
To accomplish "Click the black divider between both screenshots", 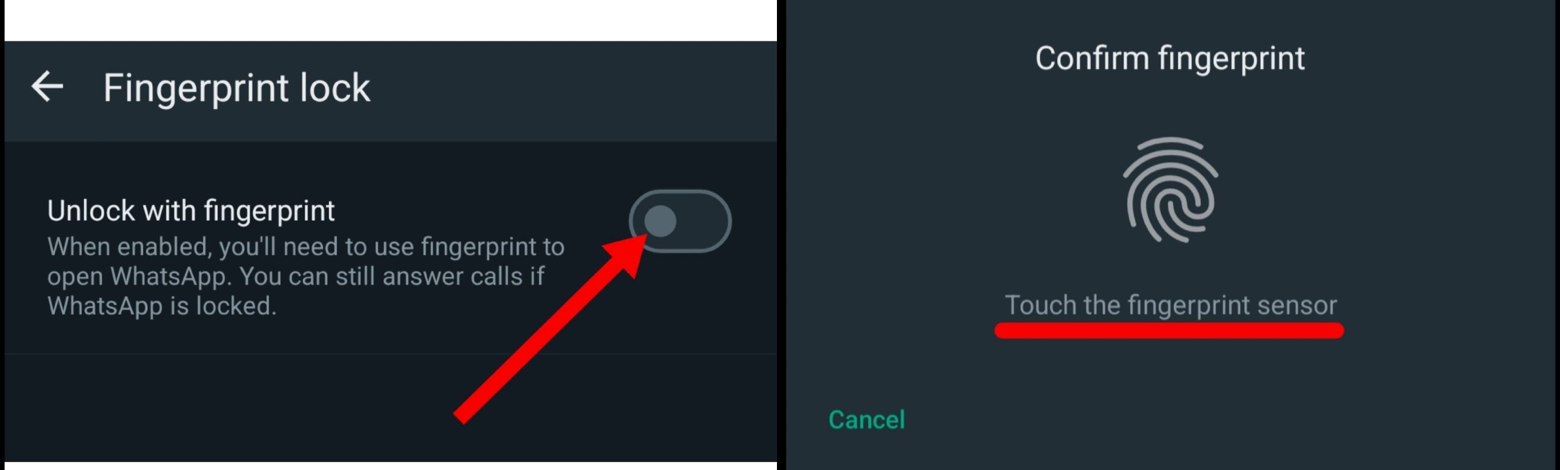I will pyautogui.click(x=781, y=235).
